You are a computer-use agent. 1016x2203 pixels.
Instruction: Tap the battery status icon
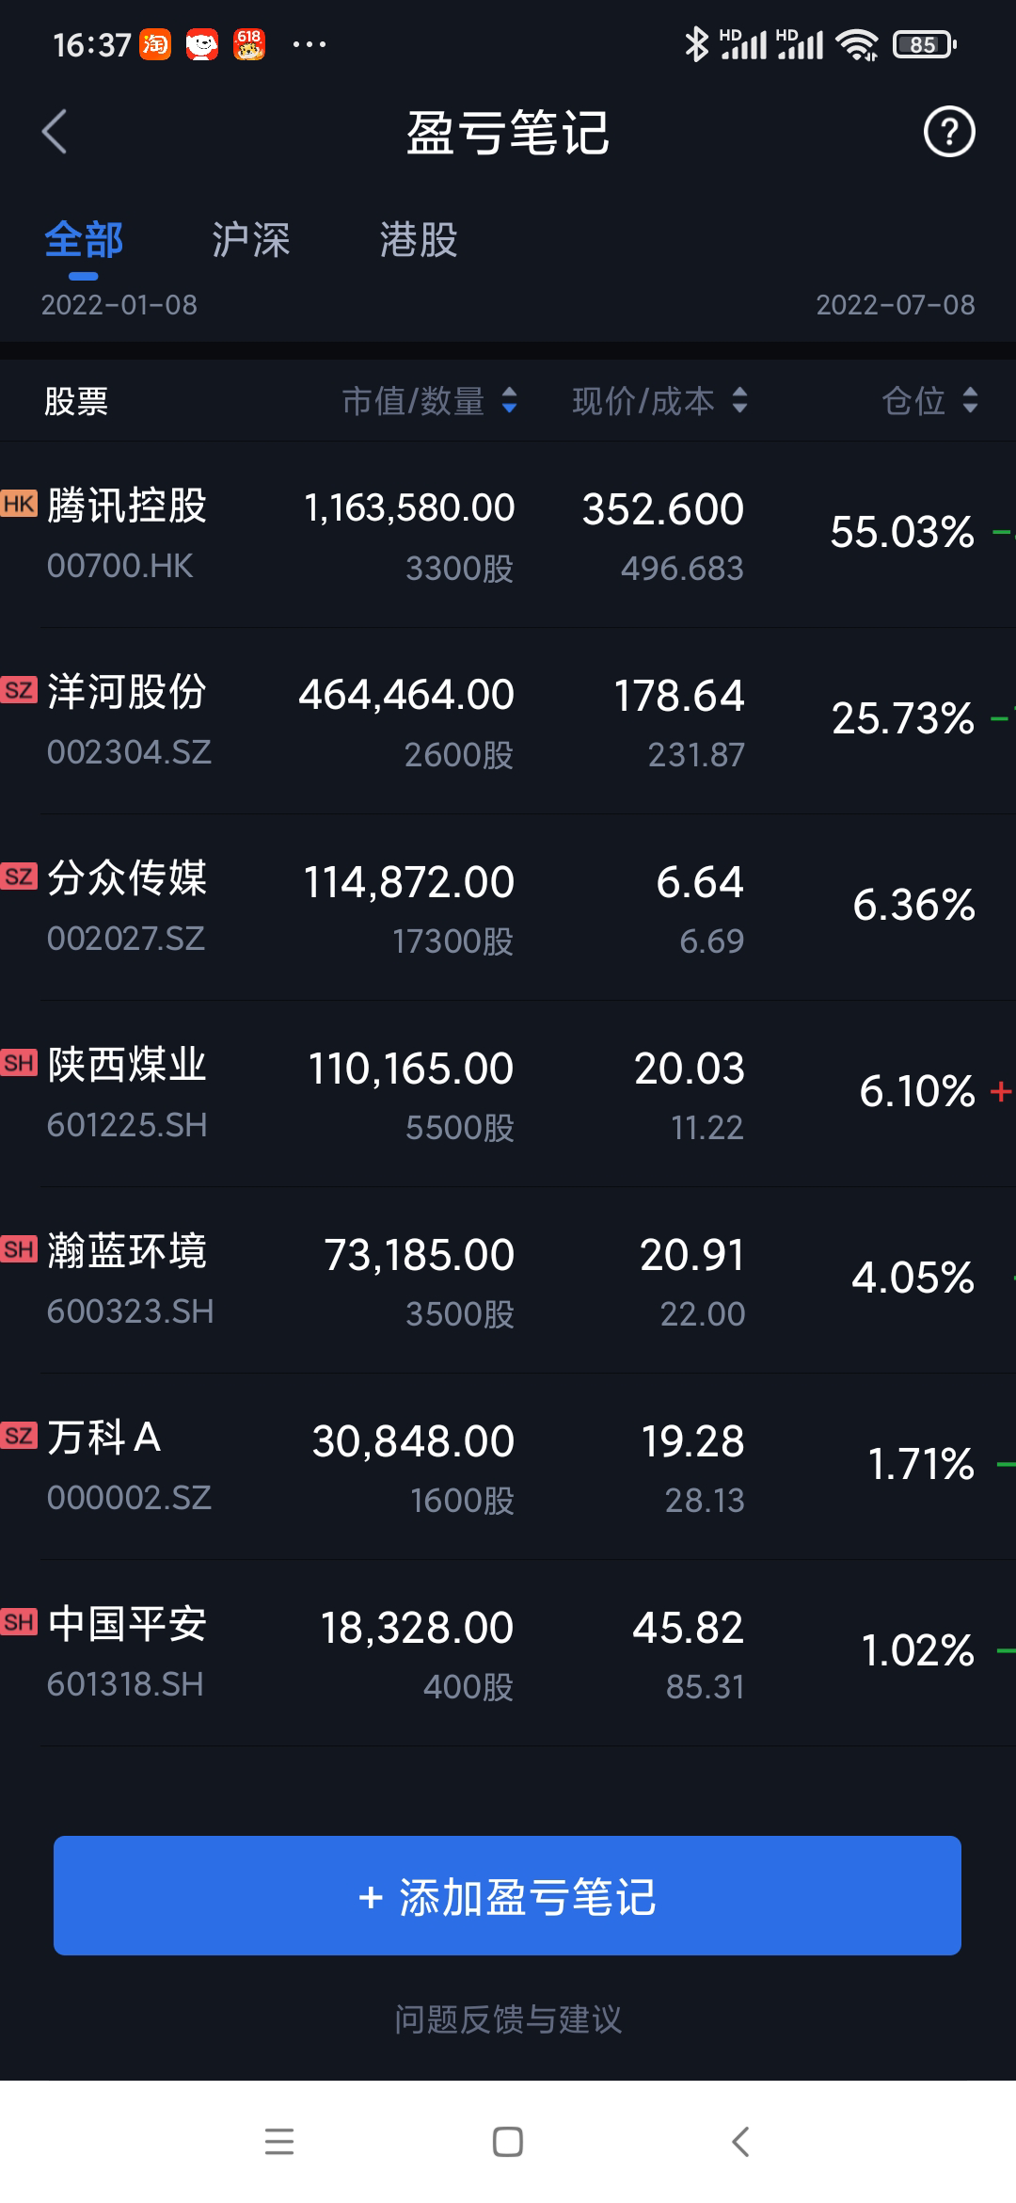point(925,44)
